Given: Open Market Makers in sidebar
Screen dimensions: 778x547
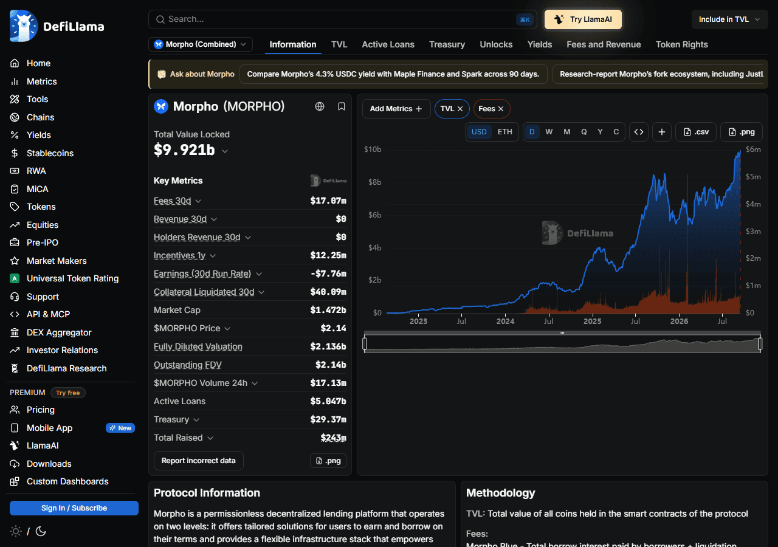Looking at the screenshot, I should (x=57, y=261).
